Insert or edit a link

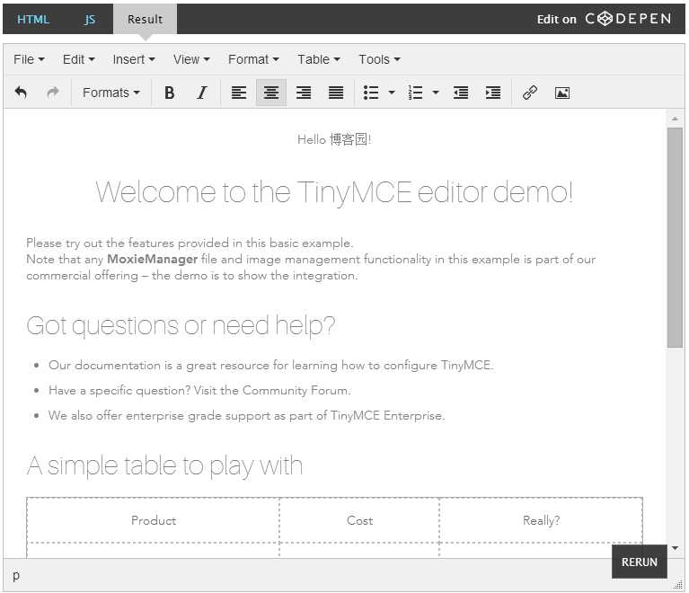[x=530, y=93]
